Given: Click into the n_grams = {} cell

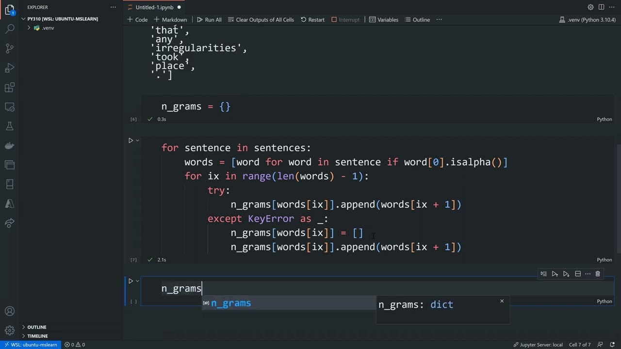Looking at the screenshot, I should click(x=377, y=107).
